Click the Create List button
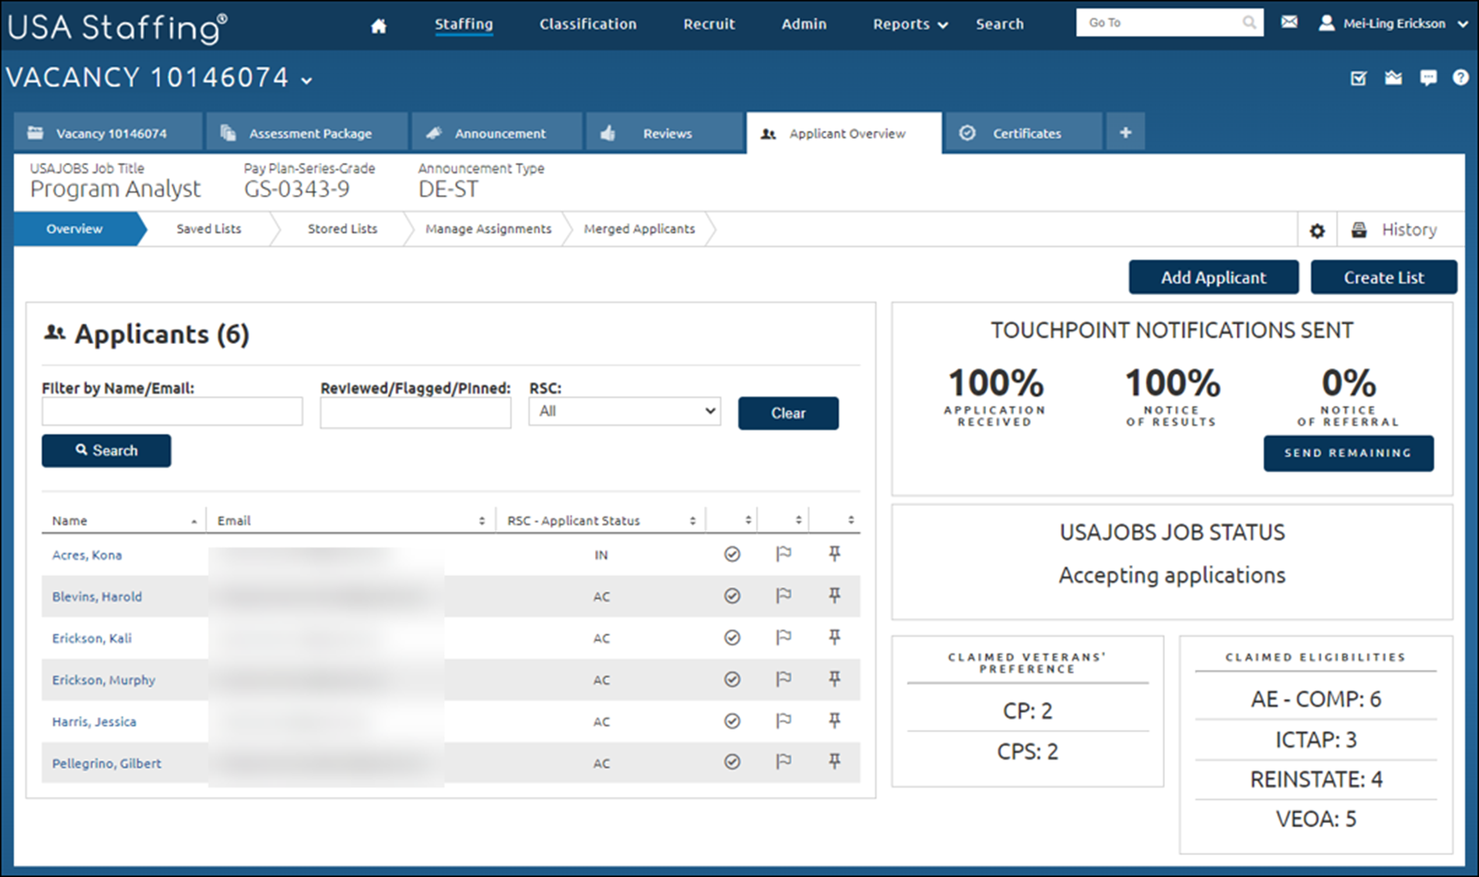This screenshot has height=877, width=1479. [x=1384, y=277]
